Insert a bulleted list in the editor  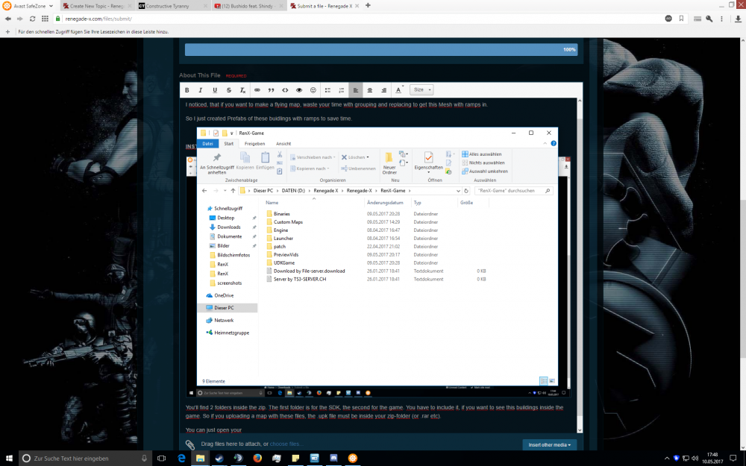click(x=327, y=90)
